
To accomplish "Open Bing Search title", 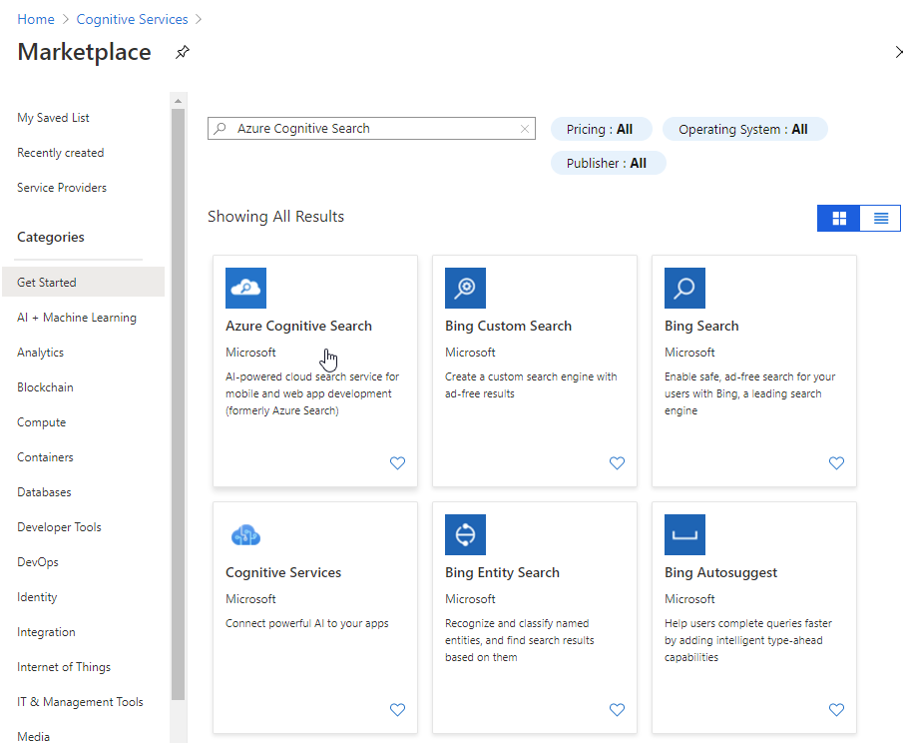I will [x=701, y=327].
